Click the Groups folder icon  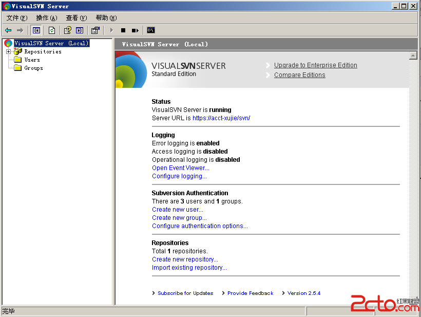[x=18, y=68]
